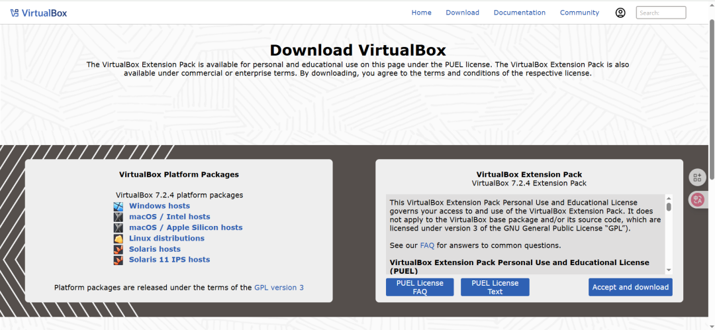Click the VirtualBox Platform Packages heading
This screenshot has height=330, width=715.
[x=179, y=174]
